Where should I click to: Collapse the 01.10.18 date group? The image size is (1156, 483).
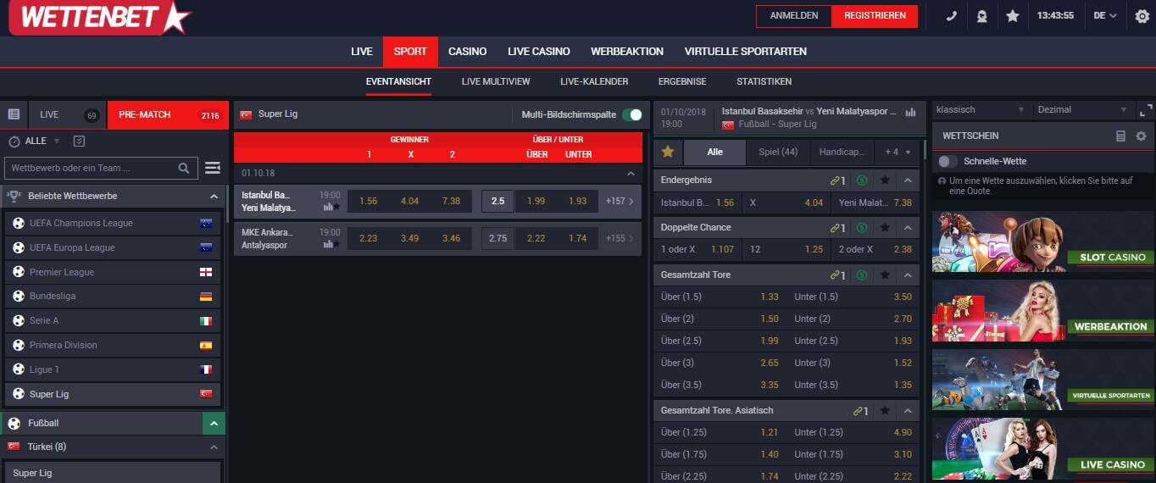pyautogui.click(x=630, y=173)
